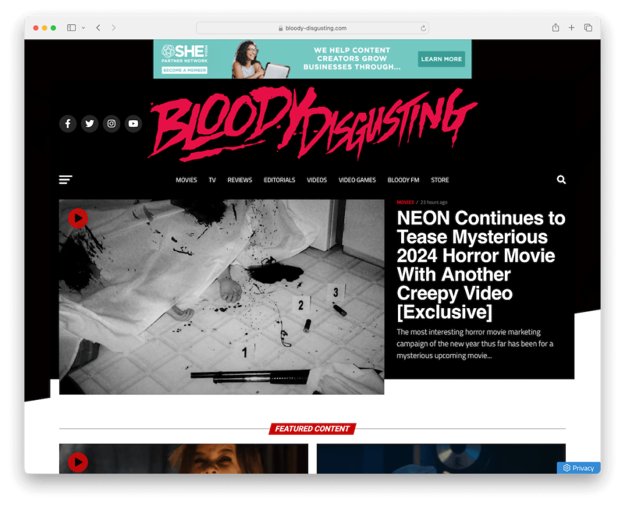Open the YouTube channel icon

(x=133, y=124)
